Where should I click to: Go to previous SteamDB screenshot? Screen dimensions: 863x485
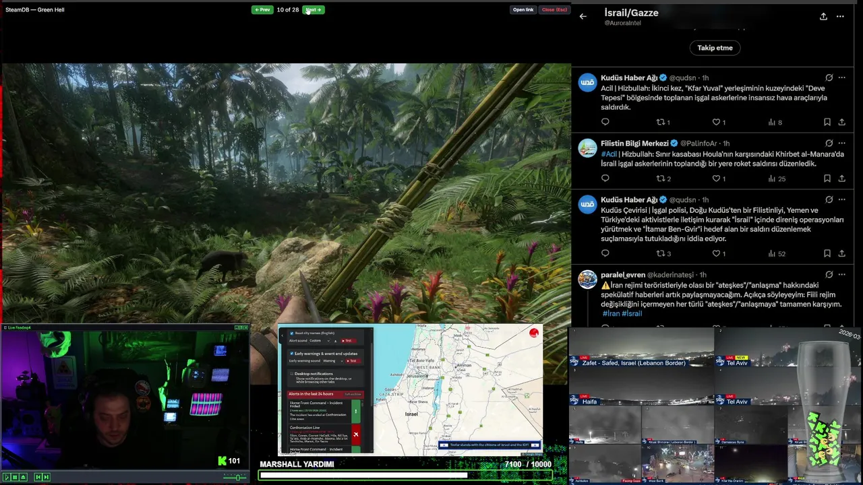(x=262, y=9)
